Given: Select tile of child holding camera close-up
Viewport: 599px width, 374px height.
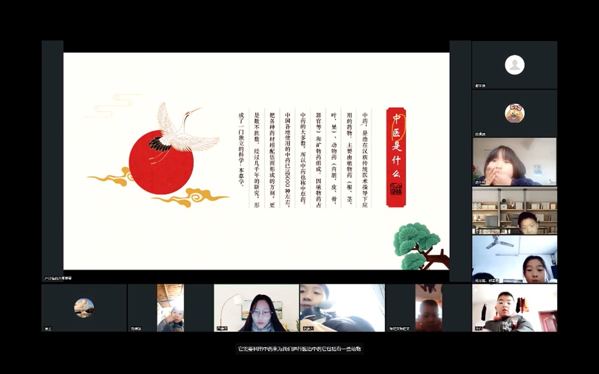Looking at the screenshot, I should 341,307.
